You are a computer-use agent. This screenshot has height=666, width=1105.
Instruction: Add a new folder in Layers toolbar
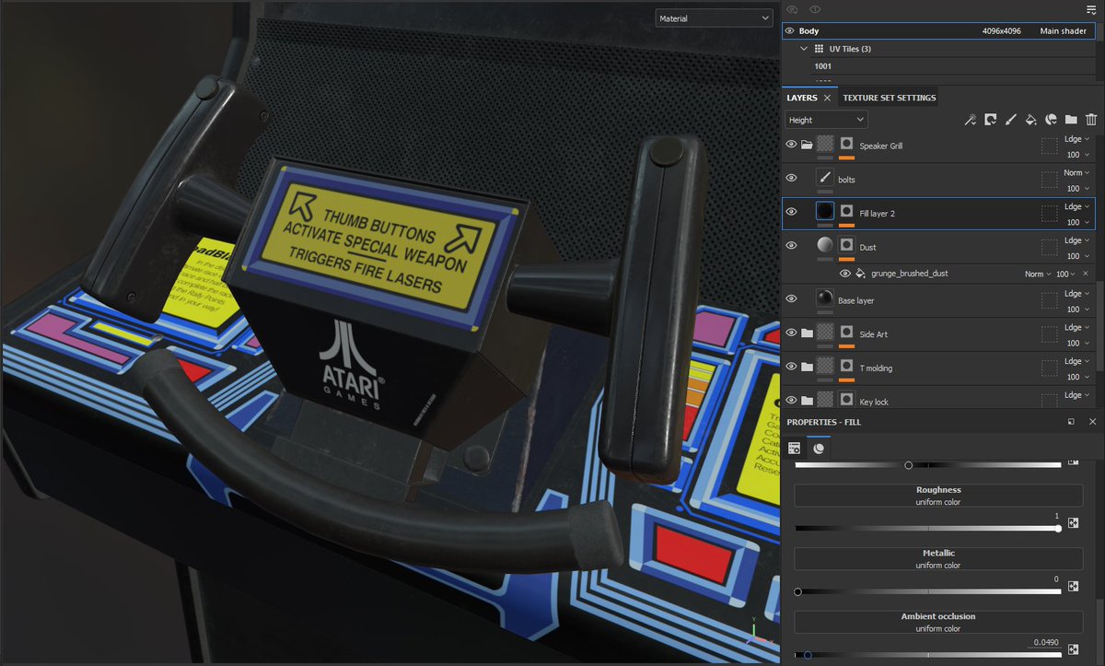point(1071,120)
